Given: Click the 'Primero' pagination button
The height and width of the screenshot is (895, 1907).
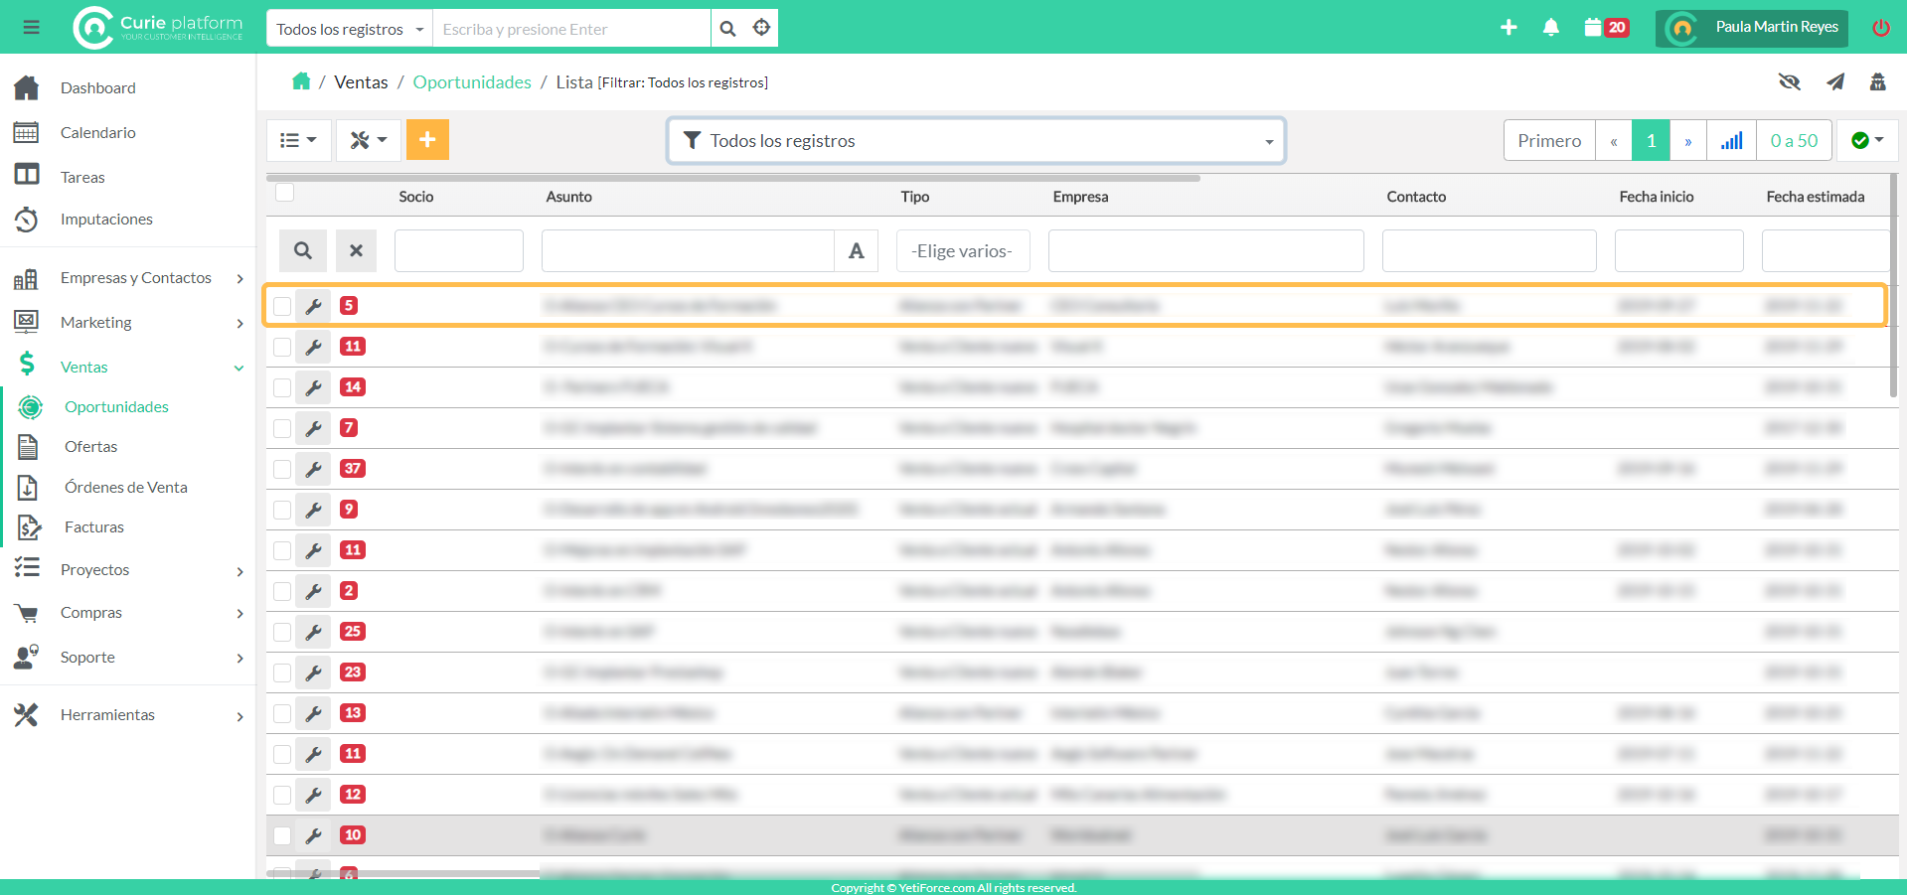Looking at the screenshot, I should [1548, 141].
